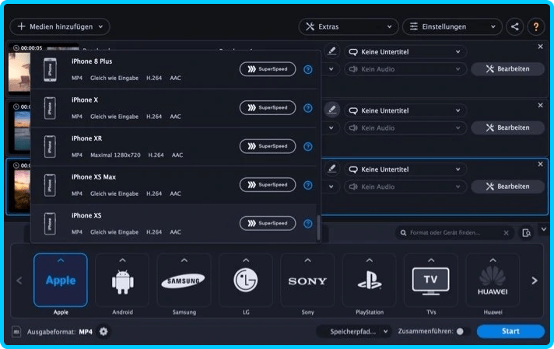Click the info icon for iPhone XR
The image size is (554, 349).
(308, 146)
